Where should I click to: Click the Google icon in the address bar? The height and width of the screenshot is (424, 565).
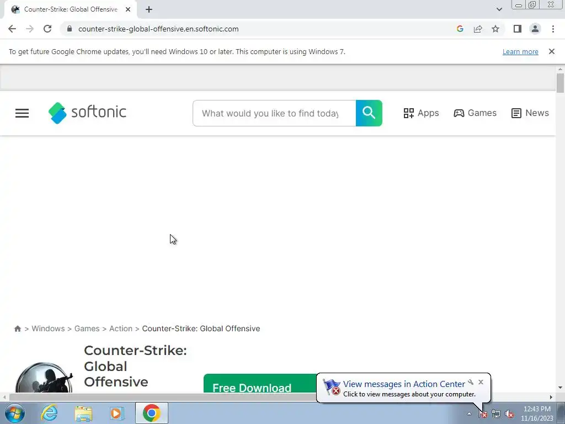tap(460, 29)
